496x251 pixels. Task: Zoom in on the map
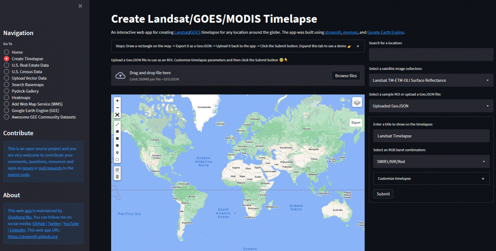[117, 100]
